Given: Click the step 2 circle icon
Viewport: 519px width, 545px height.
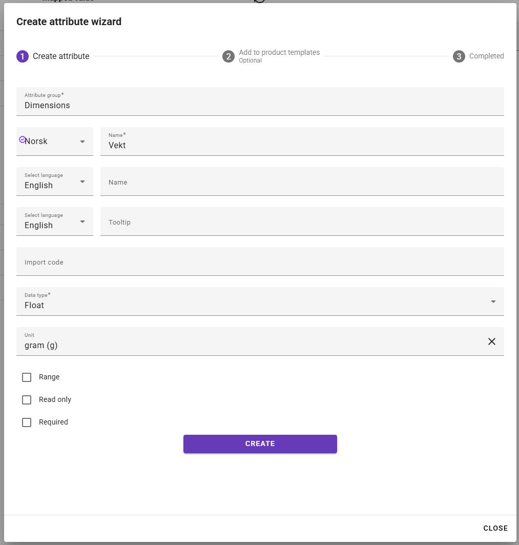Looking at the screenshot, I should (x=228, y=56).
